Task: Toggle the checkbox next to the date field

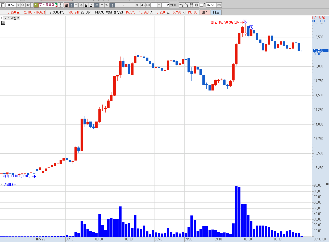Action: click(201, 5)
